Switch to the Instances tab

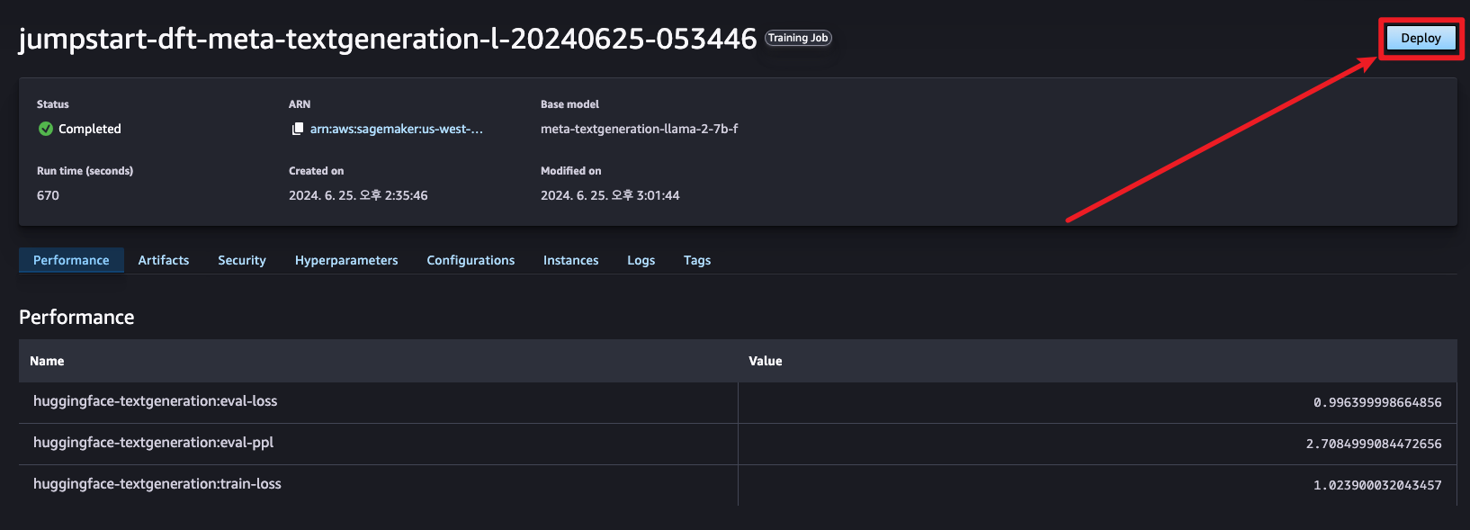(570, 260)
